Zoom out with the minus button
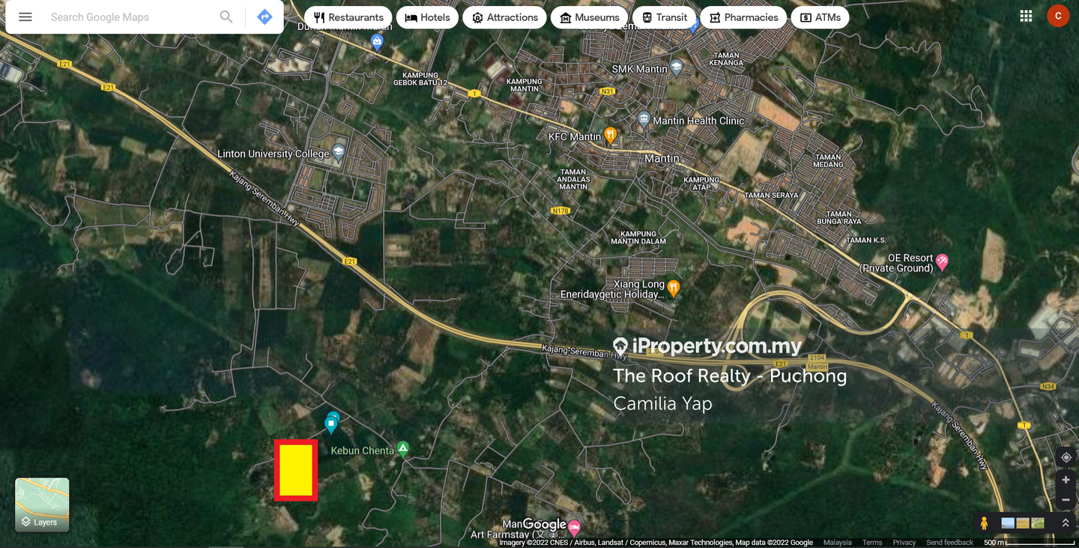1079x548 pixels. [1066, 500]
